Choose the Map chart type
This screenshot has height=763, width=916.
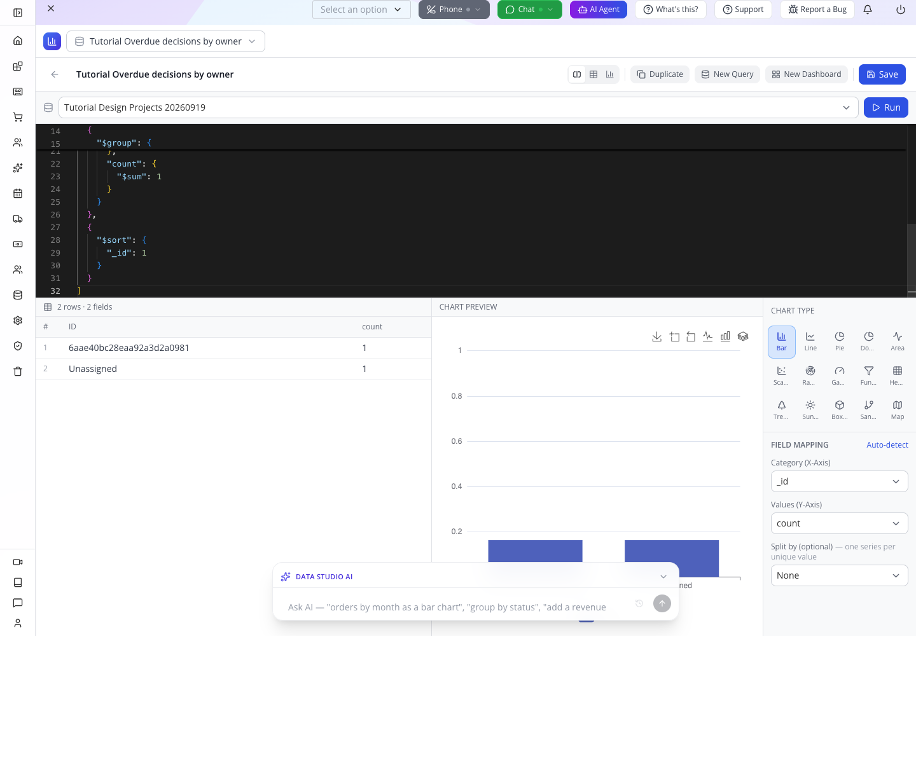click(x=898, y=410)
